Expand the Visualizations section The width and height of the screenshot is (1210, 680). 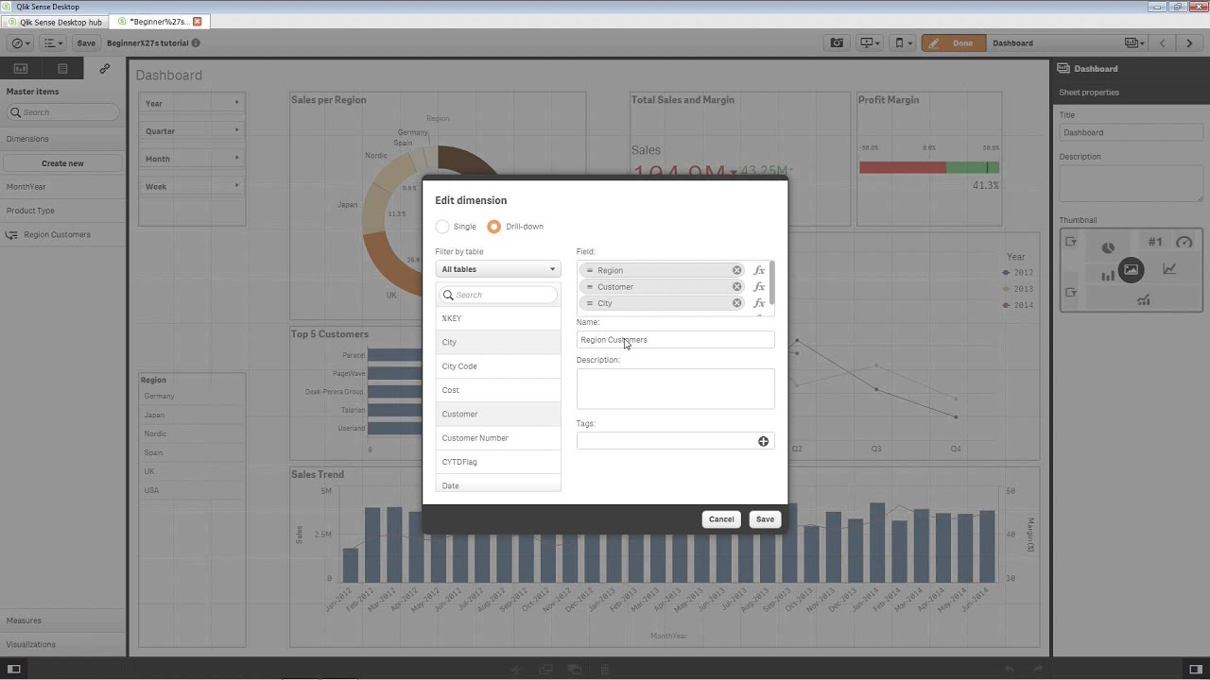62,644
